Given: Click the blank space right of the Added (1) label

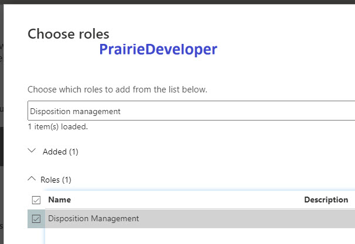Looking at the screenshot, I should point(215,152).
